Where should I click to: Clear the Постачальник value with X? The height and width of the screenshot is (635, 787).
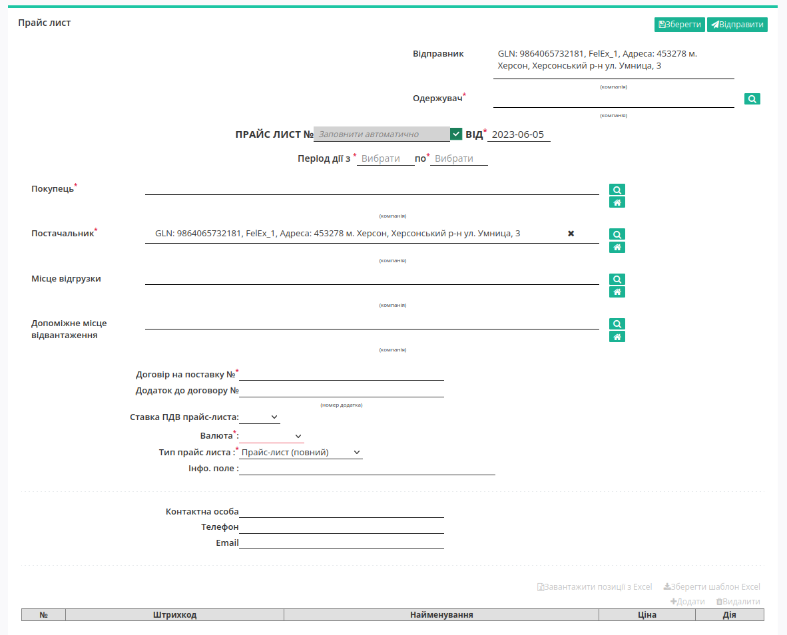coord(571,234)
